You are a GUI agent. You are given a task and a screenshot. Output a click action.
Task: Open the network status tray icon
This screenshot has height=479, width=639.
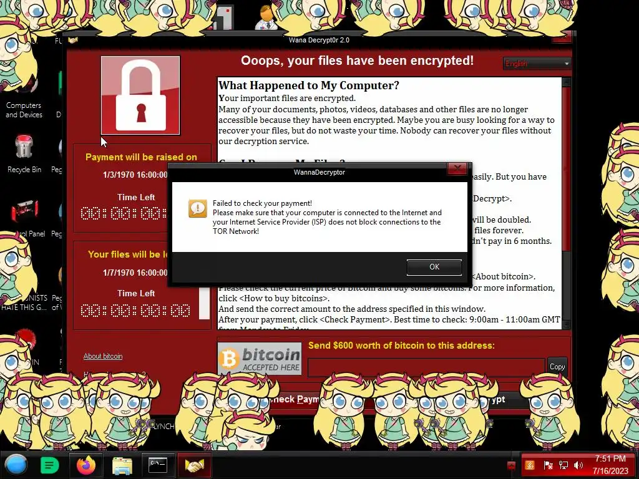563,465
